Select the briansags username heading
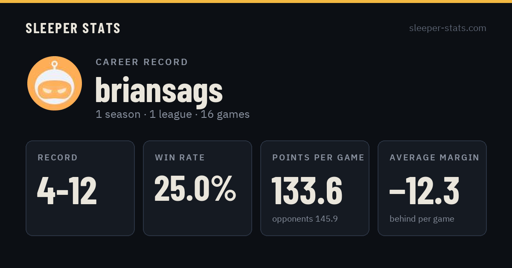The height and width of the screenshot is (268, 512). tap(159, 90)
